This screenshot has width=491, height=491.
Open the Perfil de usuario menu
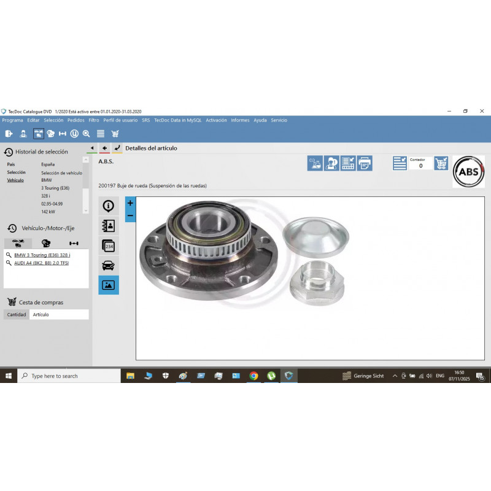point(120,120)
